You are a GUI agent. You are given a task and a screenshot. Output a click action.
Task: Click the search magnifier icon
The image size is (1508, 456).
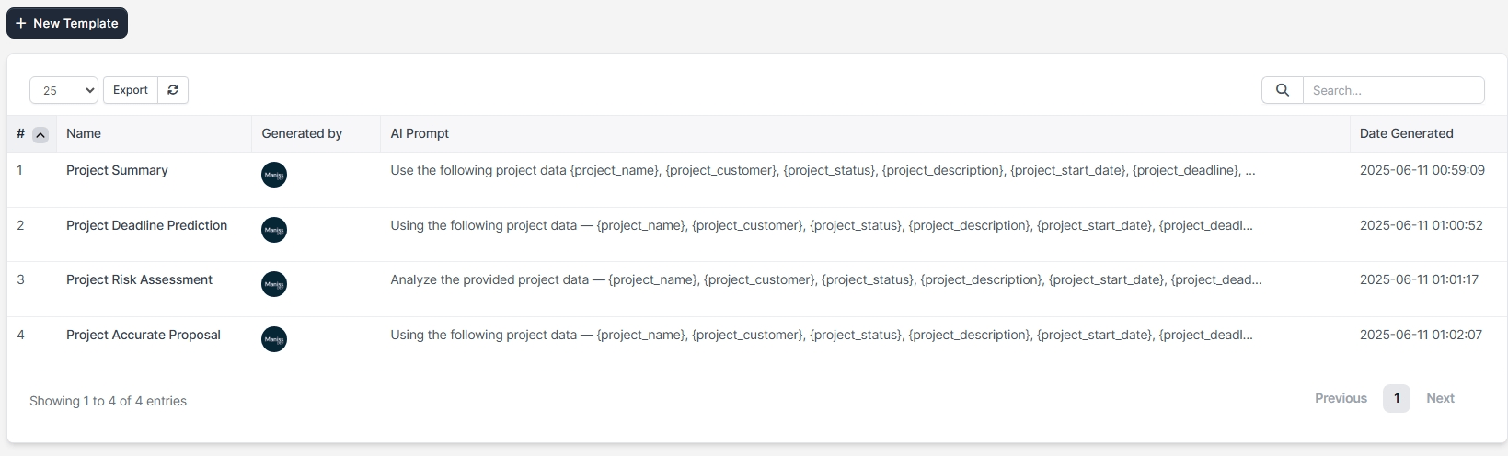pyautogui.click(x=1283, y=90)
